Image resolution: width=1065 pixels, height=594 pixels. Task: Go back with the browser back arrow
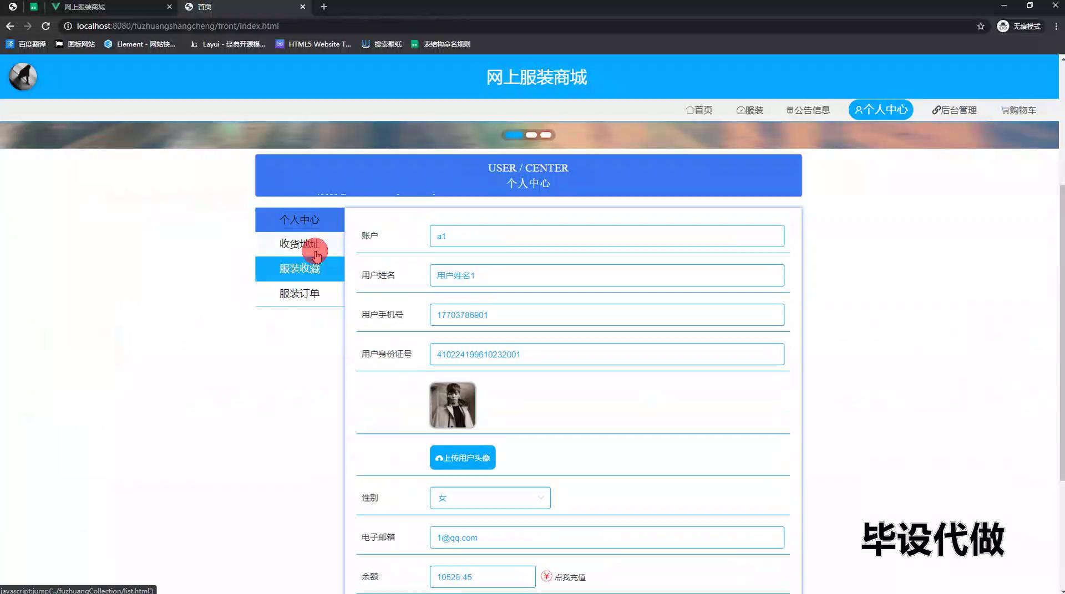(x=10, y=26)
